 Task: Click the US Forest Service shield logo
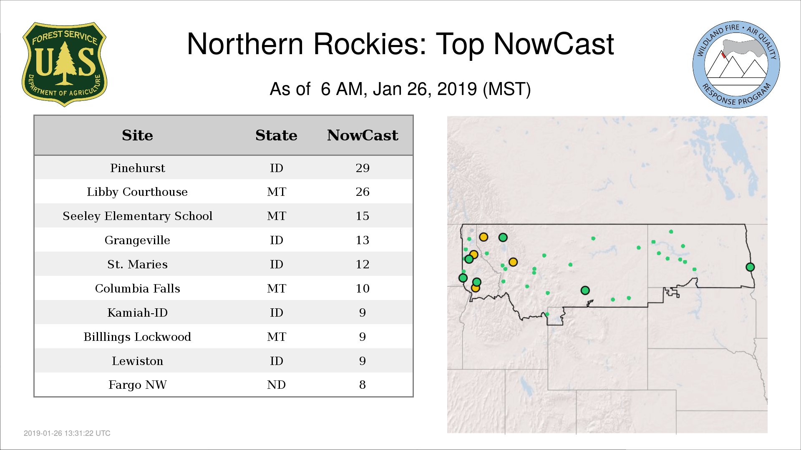[x=64, y=64]
